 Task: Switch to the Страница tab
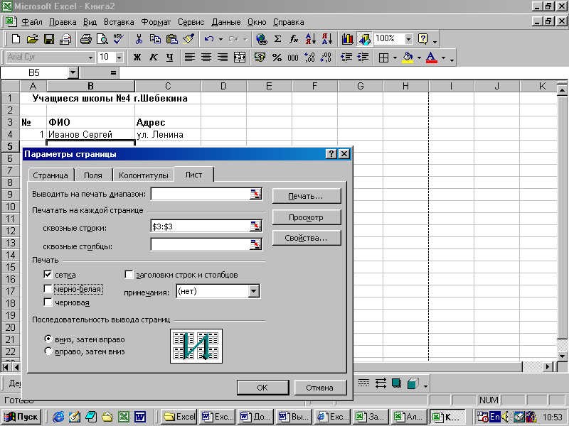pos(50,175)
